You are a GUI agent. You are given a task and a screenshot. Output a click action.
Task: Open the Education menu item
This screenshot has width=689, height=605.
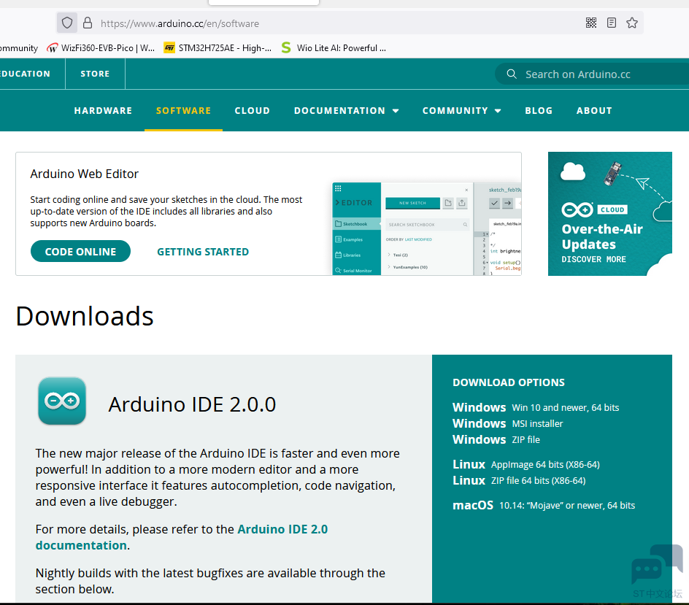pos(26,74)
